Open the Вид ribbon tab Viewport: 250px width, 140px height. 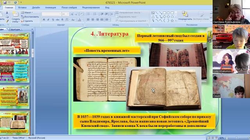(107, 7)
